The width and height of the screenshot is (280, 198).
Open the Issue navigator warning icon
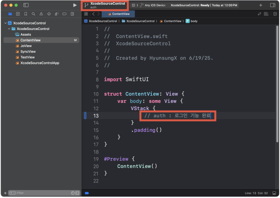coord(41,14)
